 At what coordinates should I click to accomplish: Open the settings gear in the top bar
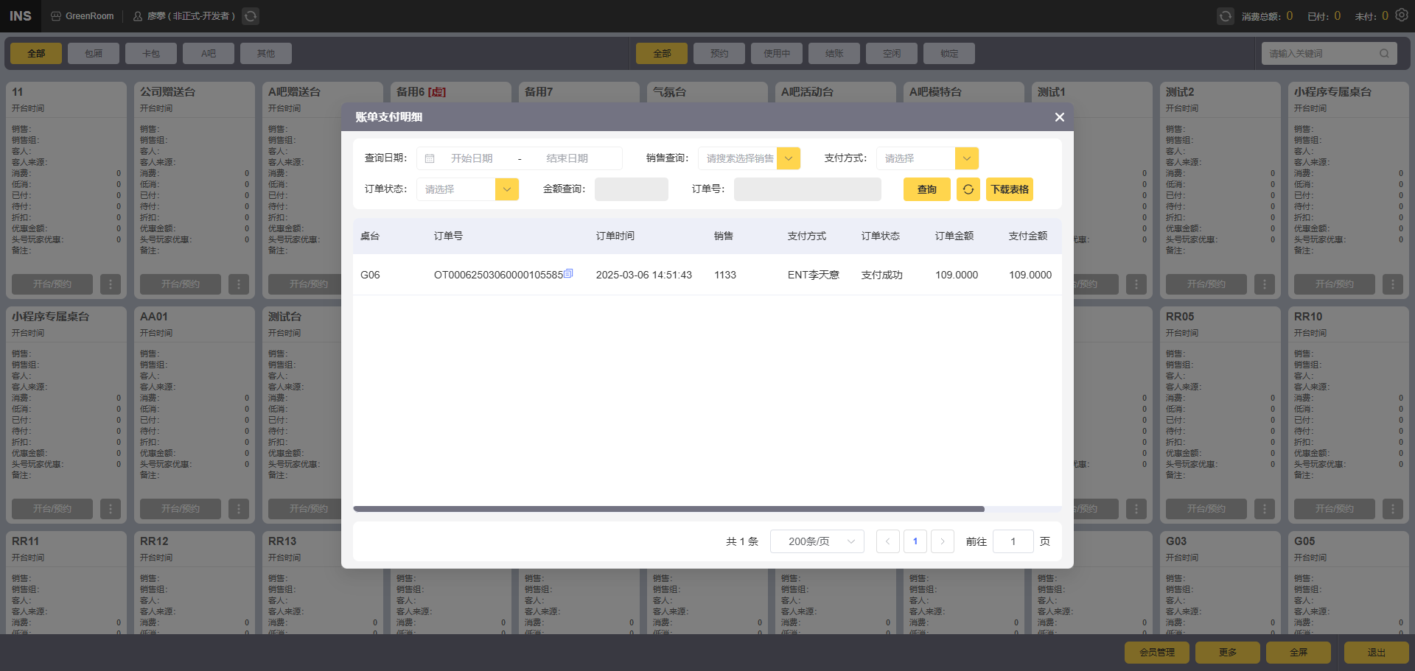(1402, 15)
